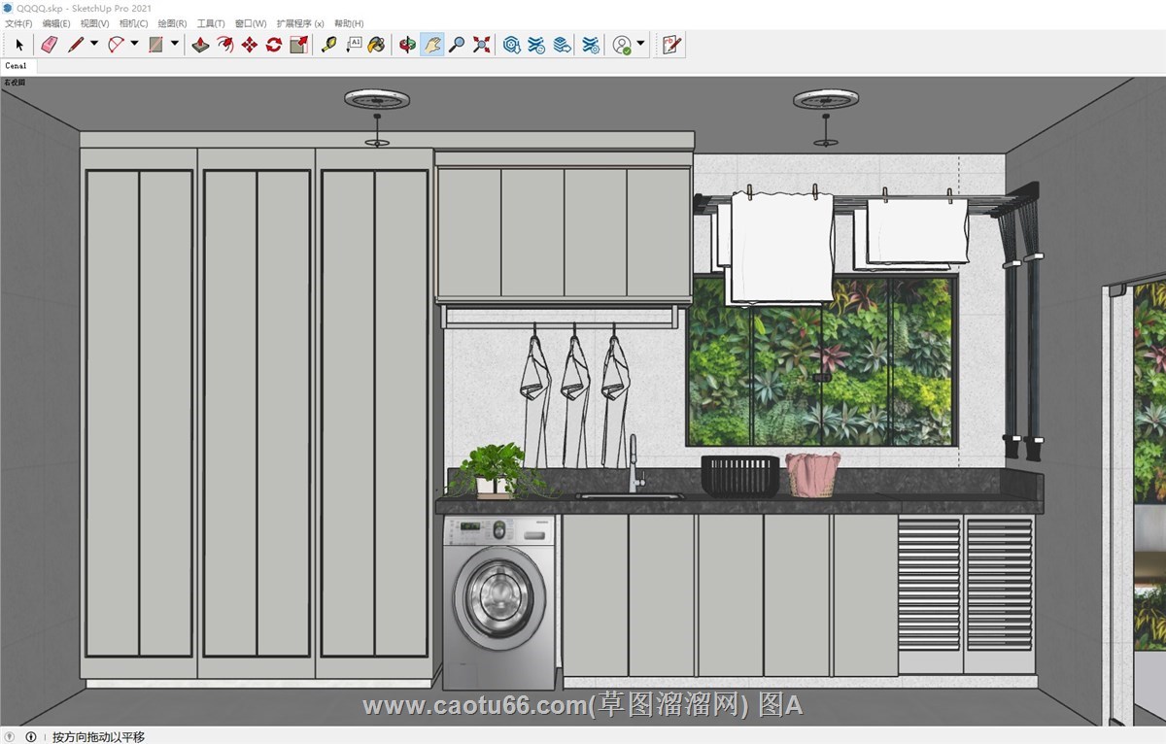
Task: Activate the Orbit camera tool
Action: 408,45
